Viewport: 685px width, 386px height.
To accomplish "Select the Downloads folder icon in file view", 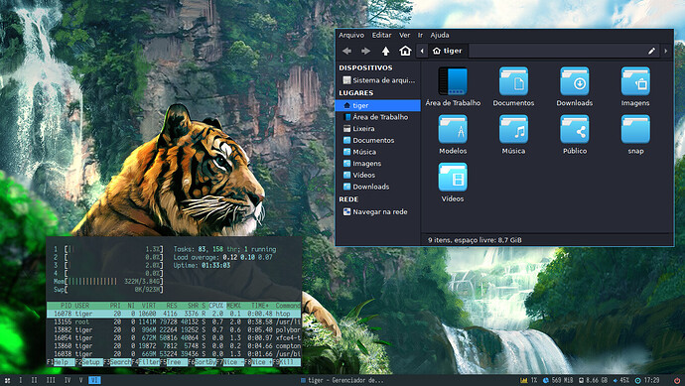I will (x=575, y=81).
